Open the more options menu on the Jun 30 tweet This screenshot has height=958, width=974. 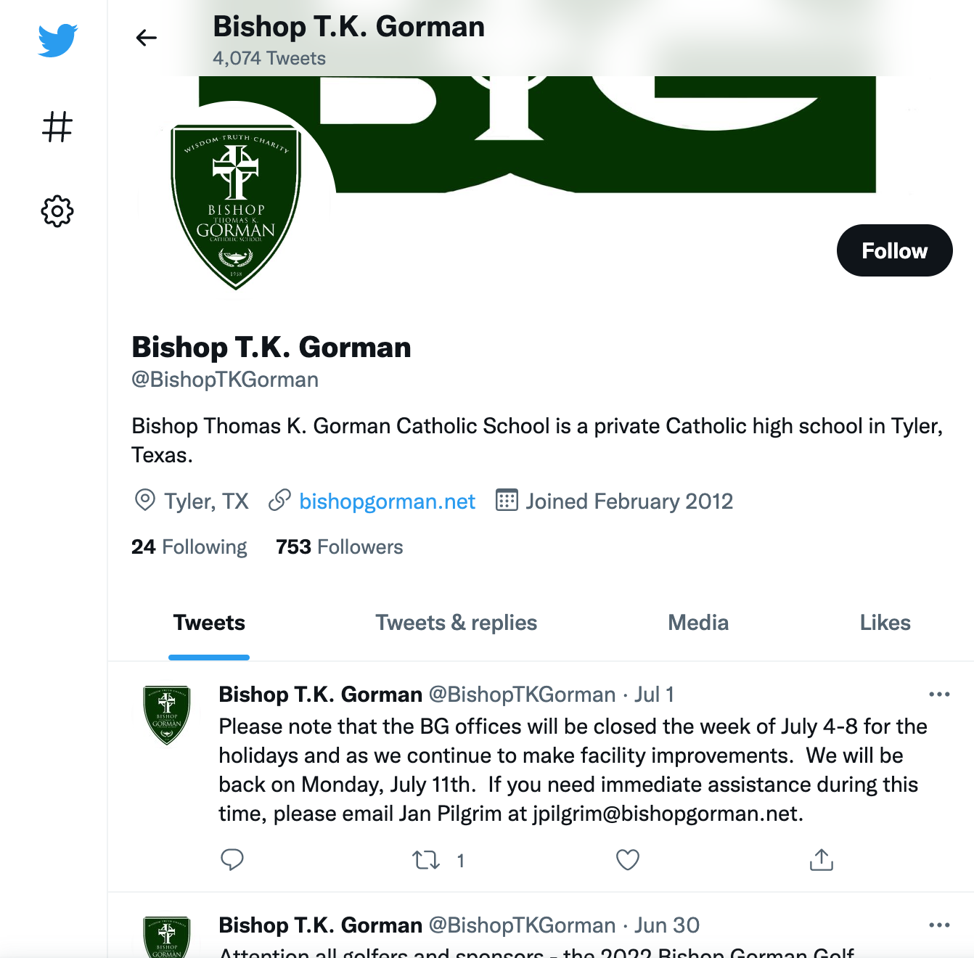(939, 925)
